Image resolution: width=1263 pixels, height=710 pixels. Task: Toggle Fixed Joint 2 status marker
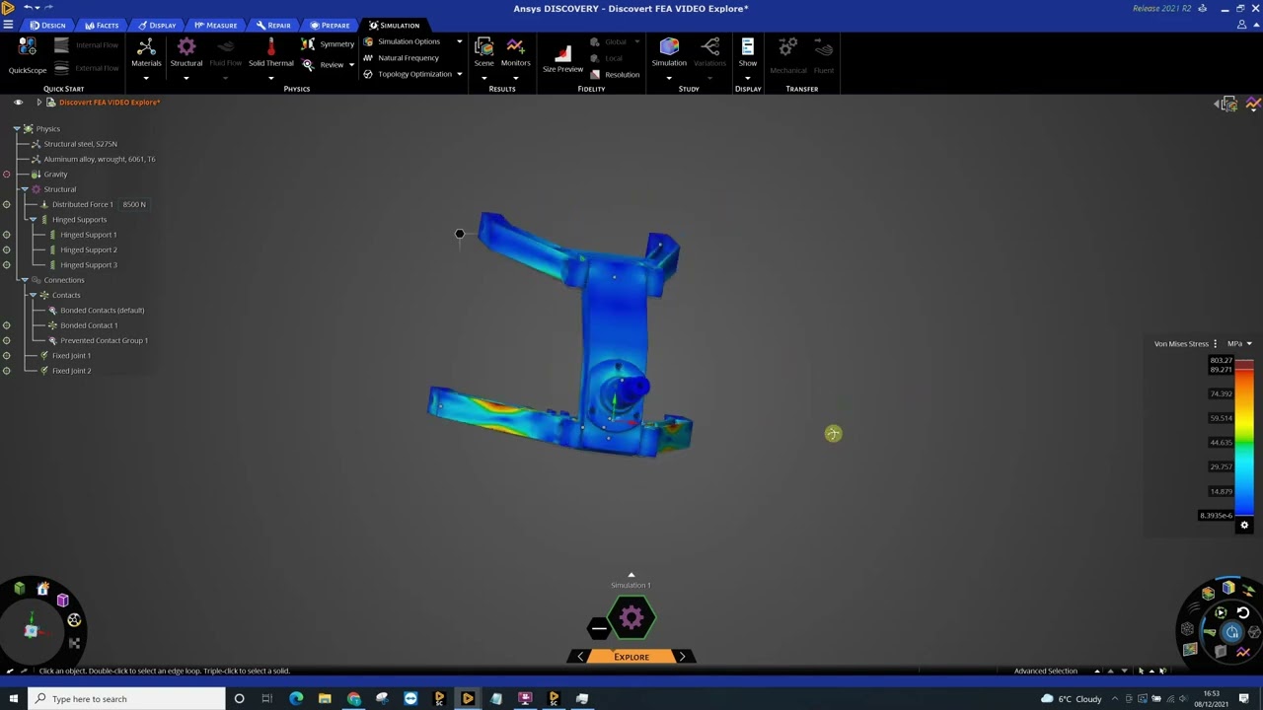pyautogui.click(x=6, y=371)
